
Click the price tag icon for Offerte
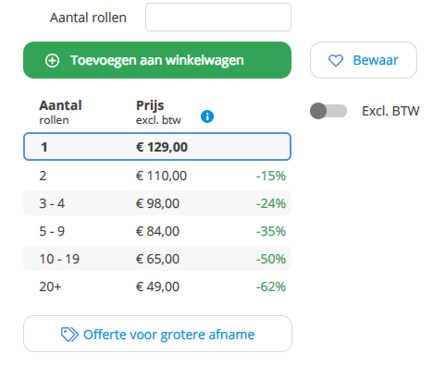tap(69, 335)
